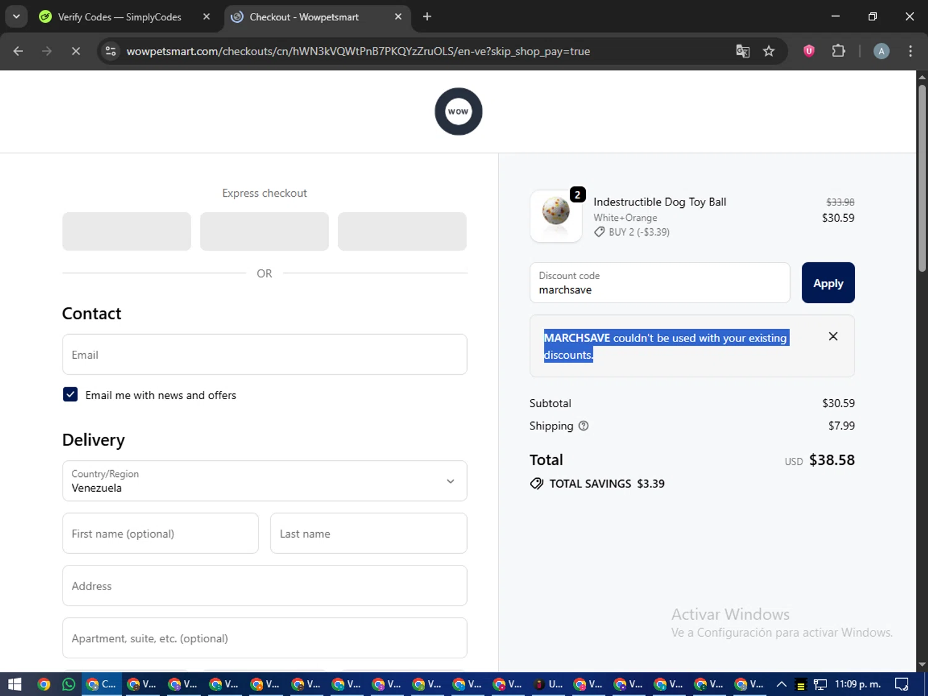The width and height of the screenshot is (928, 696).
Task: Uncheck Email me with news and offers
Action: (71, 395)
